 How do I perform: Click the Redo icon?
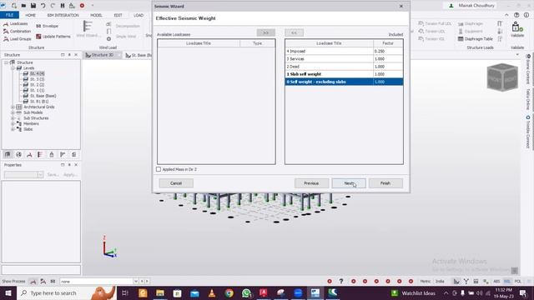coord(53,6)
